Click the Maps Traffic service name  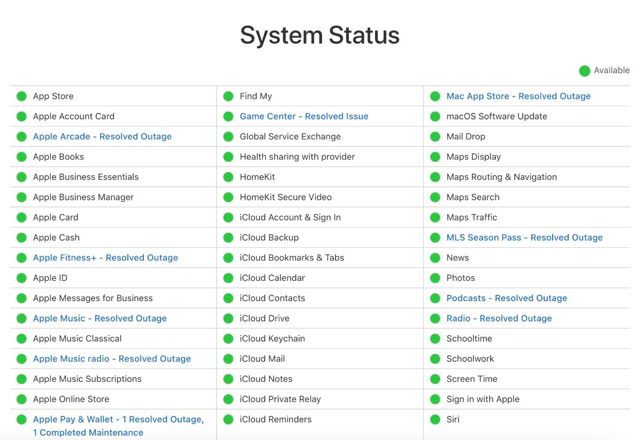coord(472,217)
